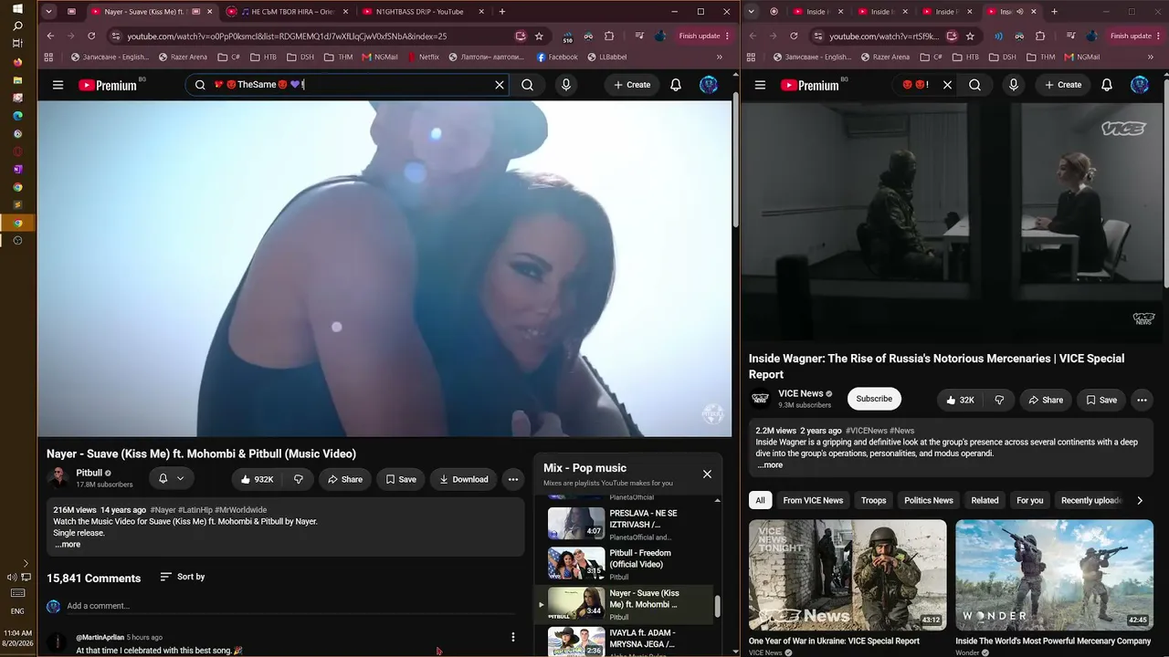The width and height of the screenshot is (1169, 657).
Task: Open notifications bell in right YouTube header
Action: pos(1107,85)
